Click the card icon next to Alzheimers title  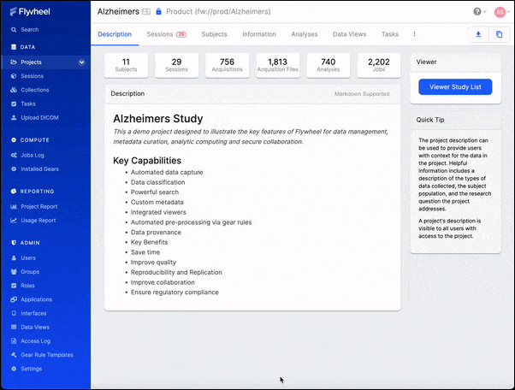146,12
